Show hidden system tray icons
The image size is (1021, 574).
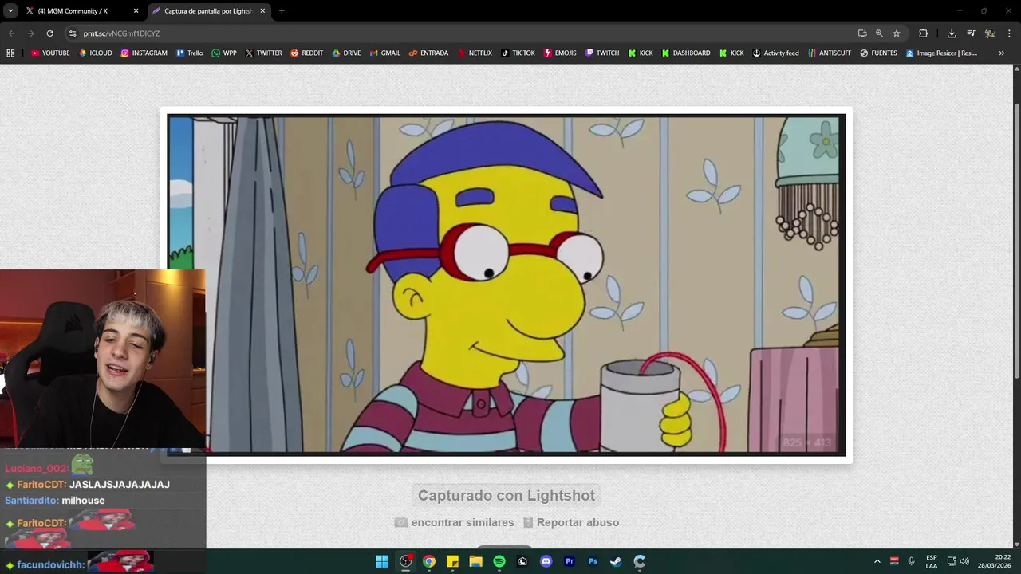[x=877, y=561]
